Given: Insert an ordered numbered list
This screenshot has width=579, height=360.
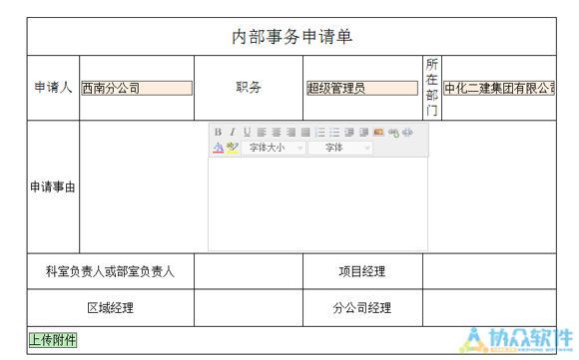Looking at the screenshot, I should tap(320, 132).
